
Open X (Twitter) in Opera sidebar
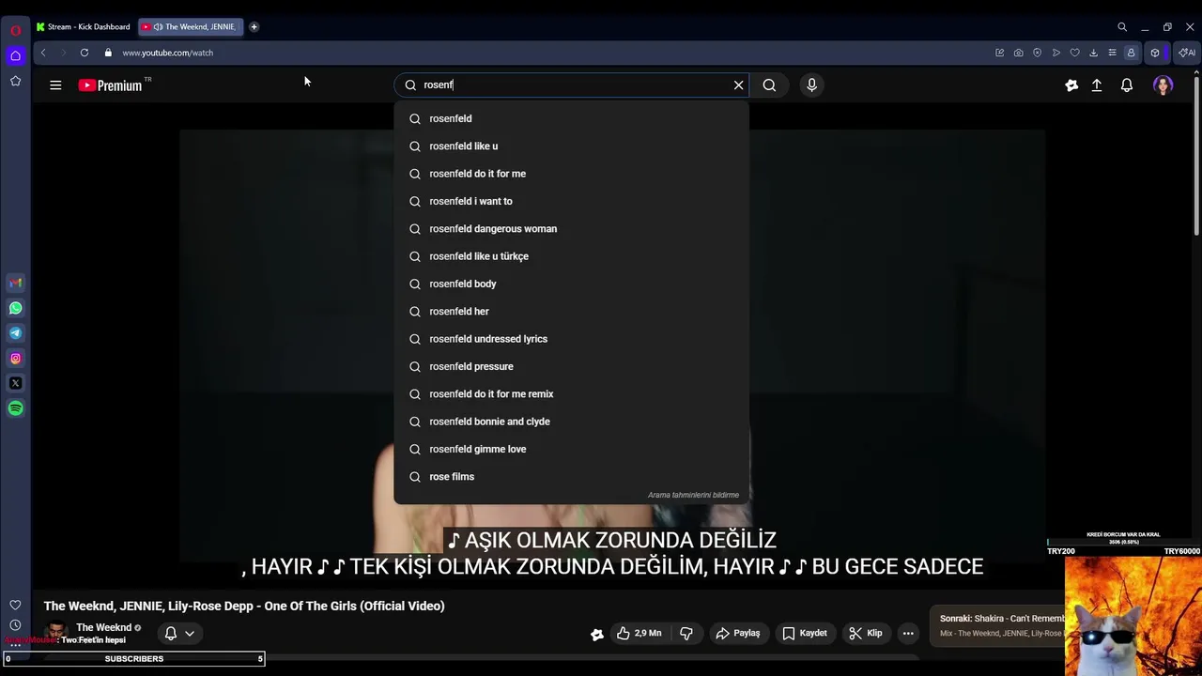pos(15,383)
